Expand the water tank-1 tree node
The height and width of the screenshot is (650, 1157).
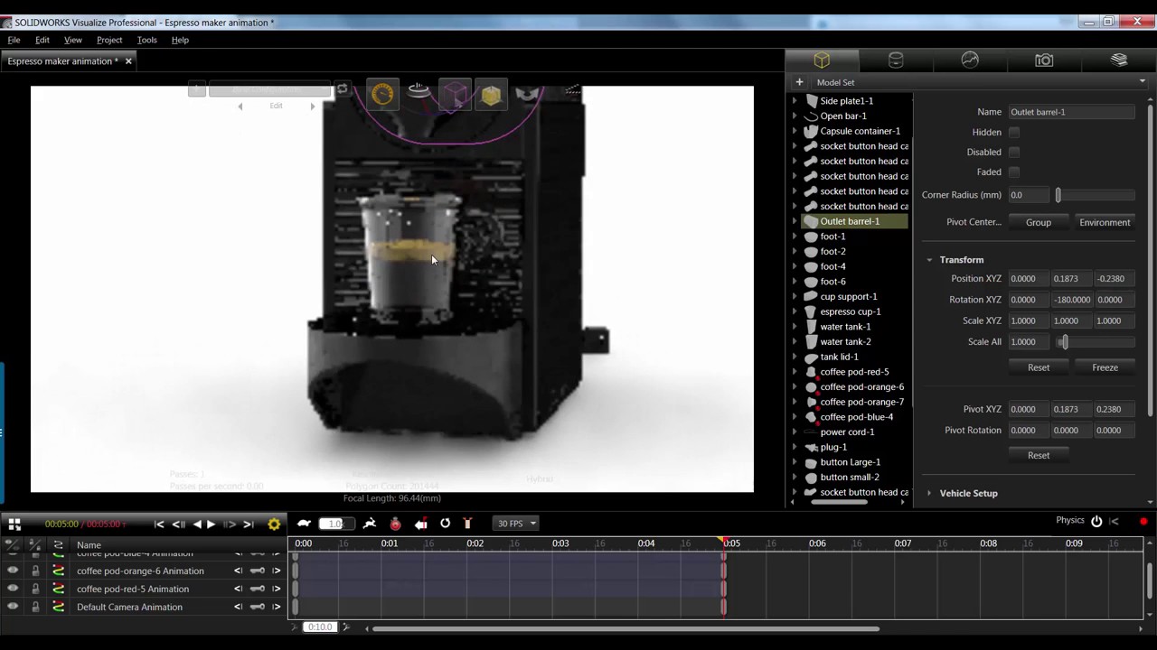point(795,327)
